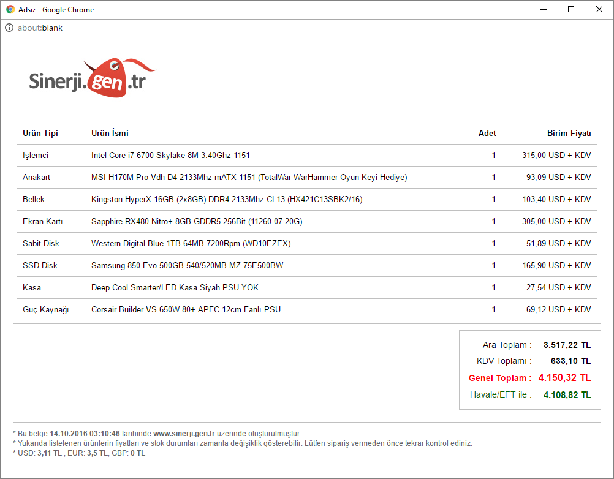
Task: Click the Birim Fiyatı column header
Action: [569, 133]
